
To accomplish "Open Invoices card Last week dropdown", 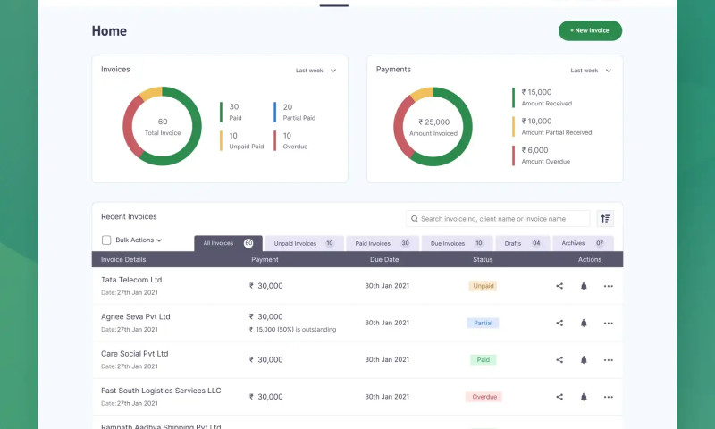I will [x=316, y=70].
